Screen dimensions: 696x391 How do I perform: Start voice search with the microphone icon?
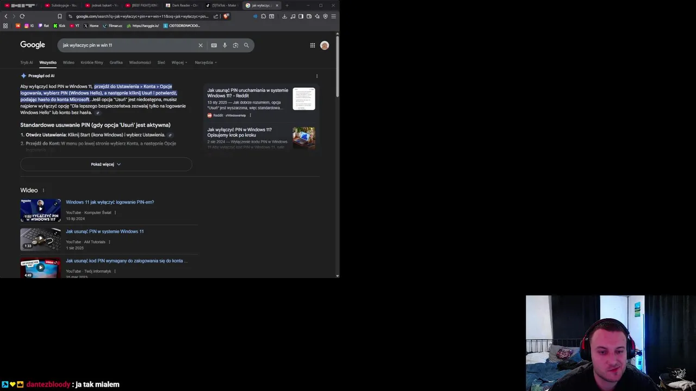[x=225, y=45]
